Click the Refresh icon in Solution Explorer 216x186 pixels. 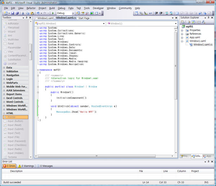(193, 22)
